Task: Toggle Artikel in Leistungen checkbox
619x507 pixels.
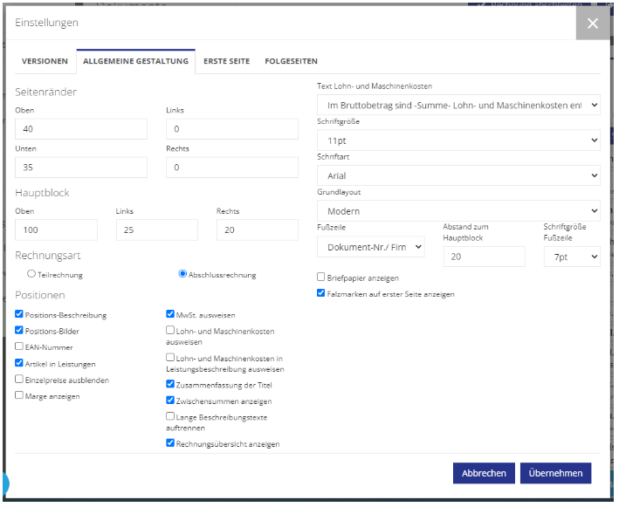Action: (x=19, y=363)
